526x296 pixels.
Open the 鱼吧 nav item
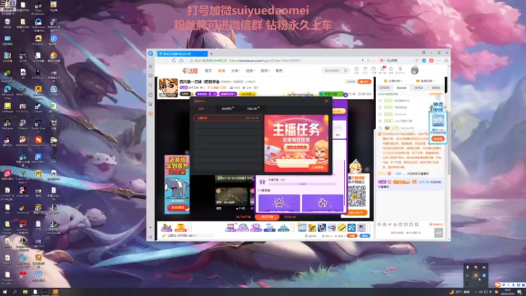pos(279,71)
